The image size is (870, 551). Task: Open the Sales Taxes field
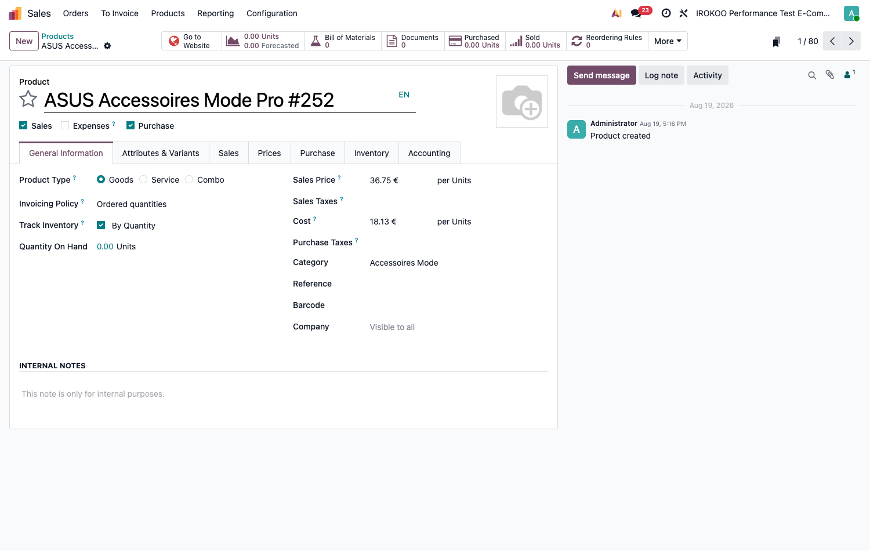click(x=458, y=201)
